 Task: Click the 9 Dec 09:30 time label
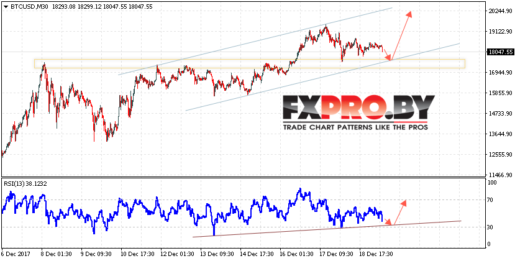tap(94, 254)
